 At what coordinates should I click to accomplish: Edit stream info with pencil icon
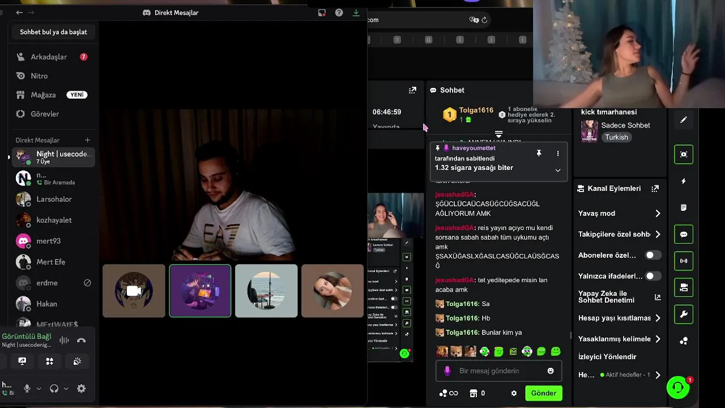[684, 120]
